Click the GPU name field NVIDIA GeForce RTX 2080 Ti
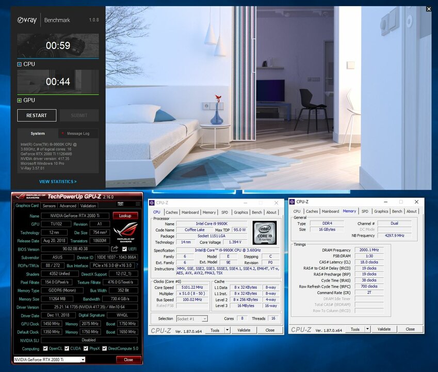 click(x=75, y=215)
